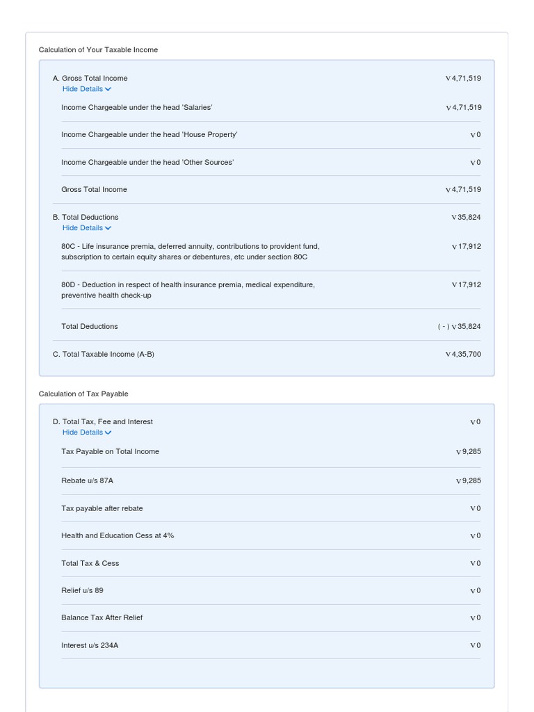
Task: Click the Relief u/s 89 row label
Action: tap(82, 590)
